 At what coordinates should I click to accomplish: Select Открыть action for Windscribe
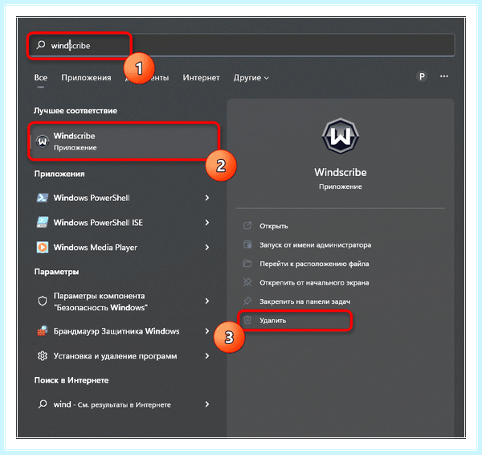pos(274,226)
